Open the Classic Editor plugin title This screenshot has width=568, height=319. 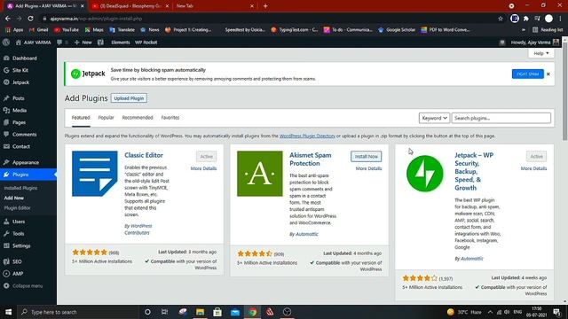(x=144, y=155)
